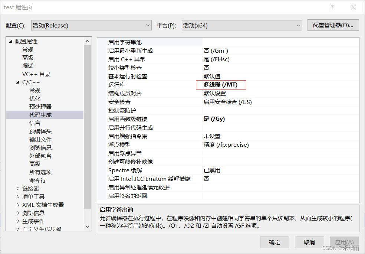Open the 平台(P) x64 dropdown

pos(299,25)
